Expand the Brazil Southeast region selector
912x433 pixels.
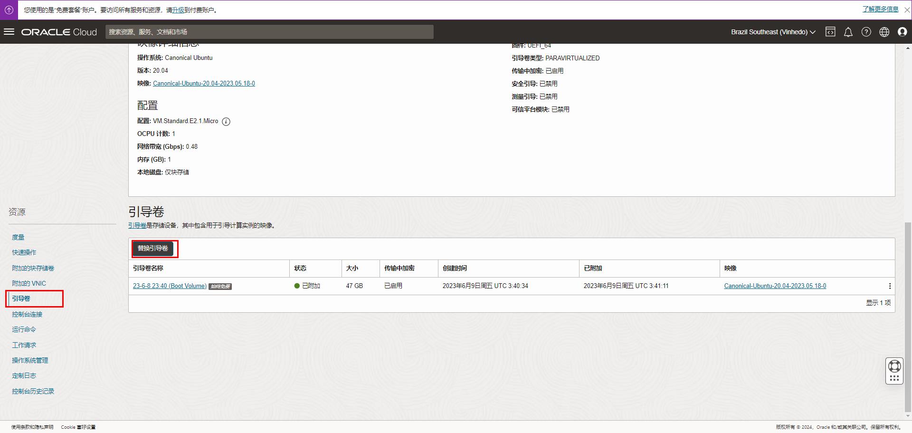pyautogui.click(x=773, y=32)
